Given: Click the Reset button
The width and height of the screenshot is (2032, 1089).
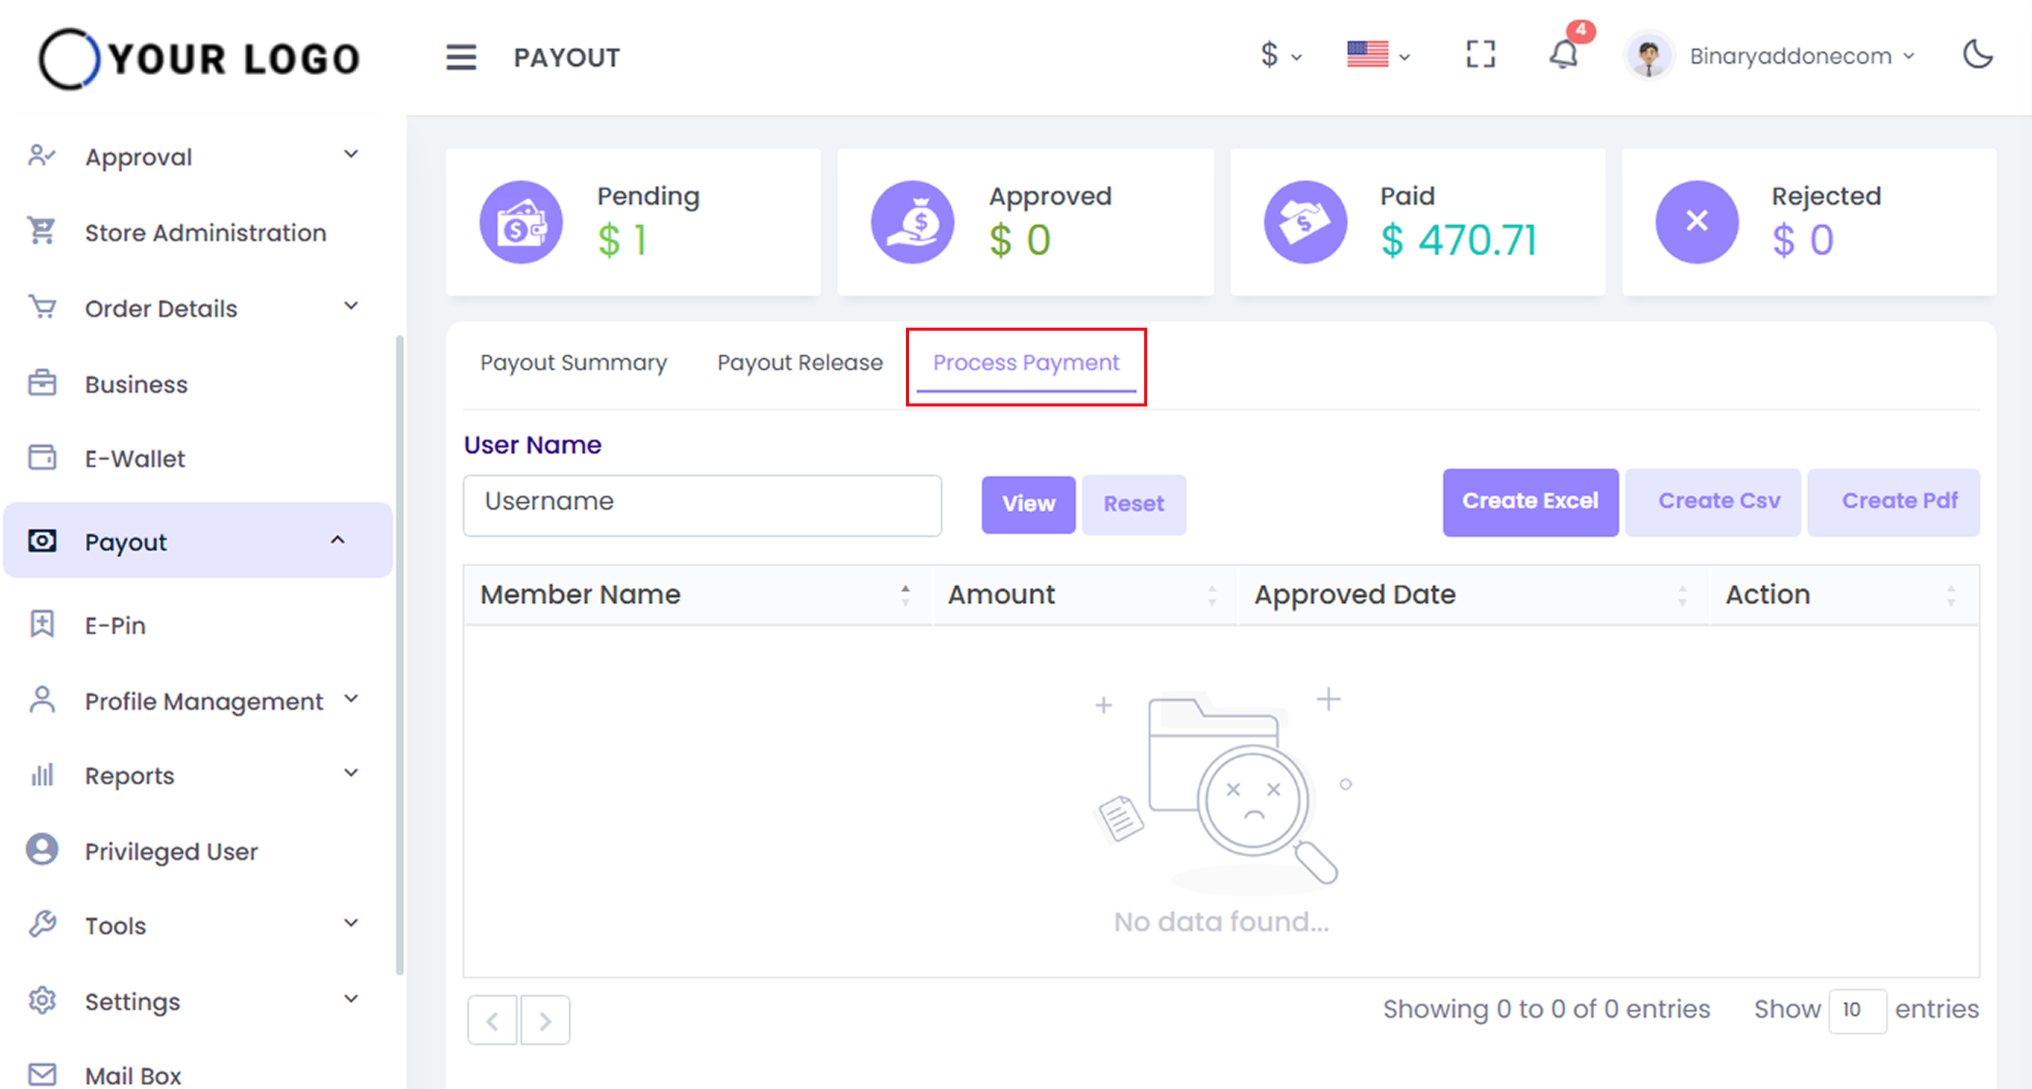Looking at the screenshot, I should (x=1134, y=504).
